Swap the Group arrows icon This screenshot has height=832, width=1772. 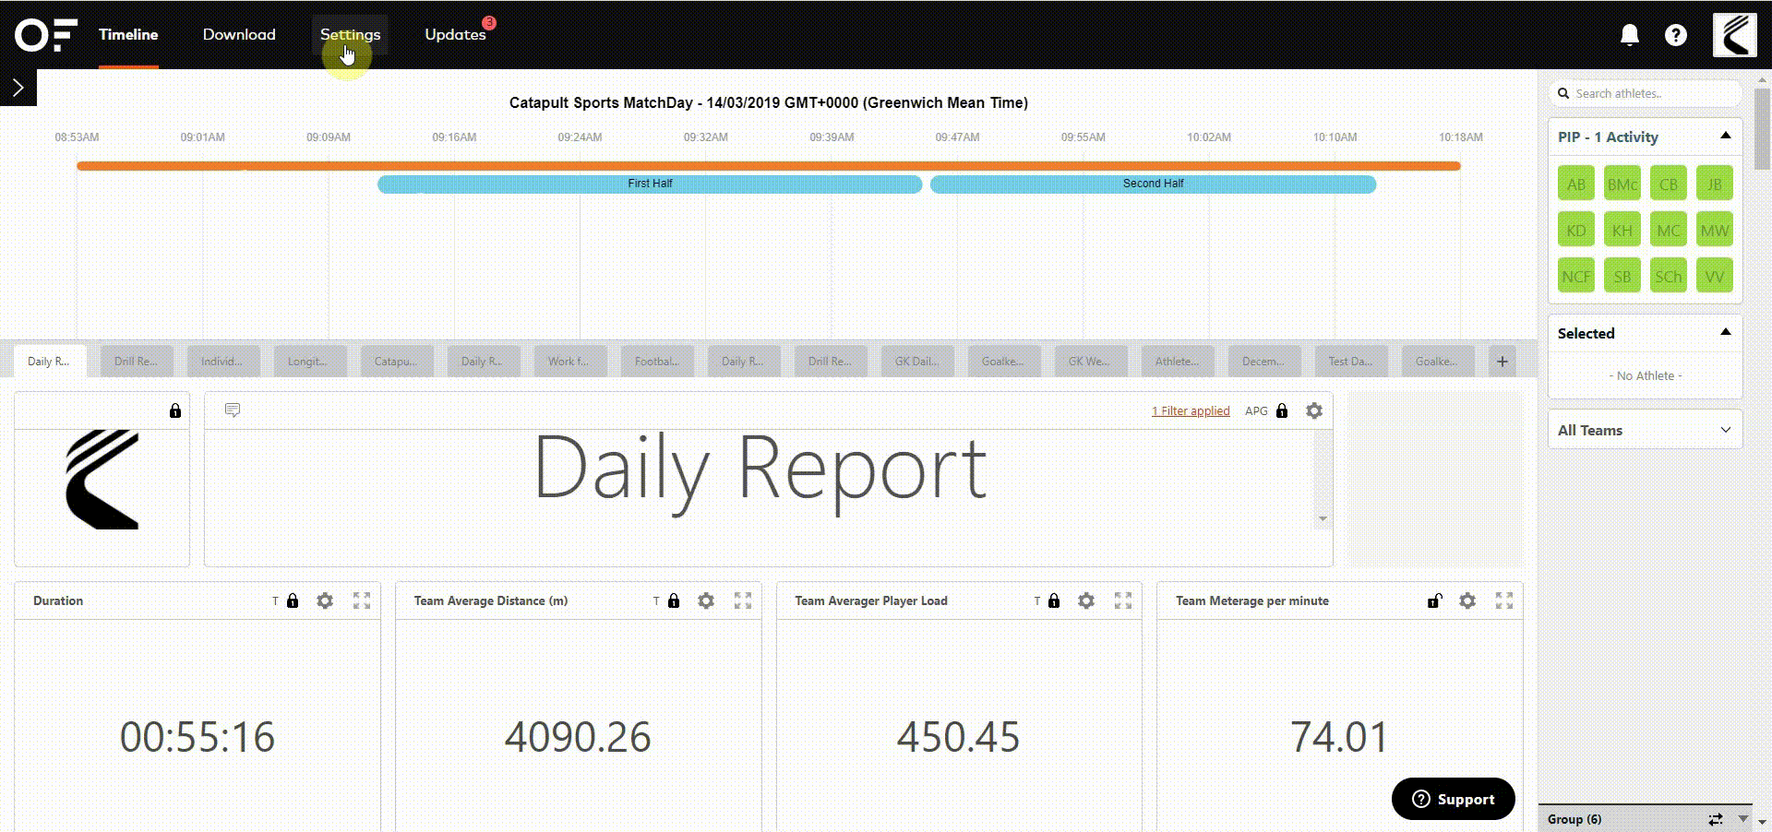tap(1716, 819)
